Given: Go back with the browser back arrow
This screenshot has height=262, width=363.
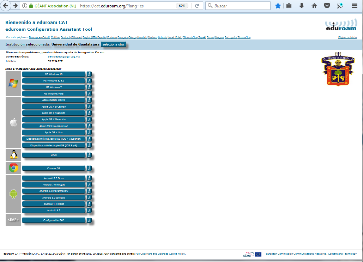Looking at the screenshot, I should point(6,6).
